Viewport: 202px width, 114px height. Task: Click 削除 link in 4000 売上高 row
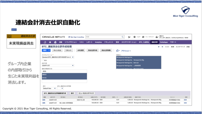pyautogui.click(x=185, y=100)
